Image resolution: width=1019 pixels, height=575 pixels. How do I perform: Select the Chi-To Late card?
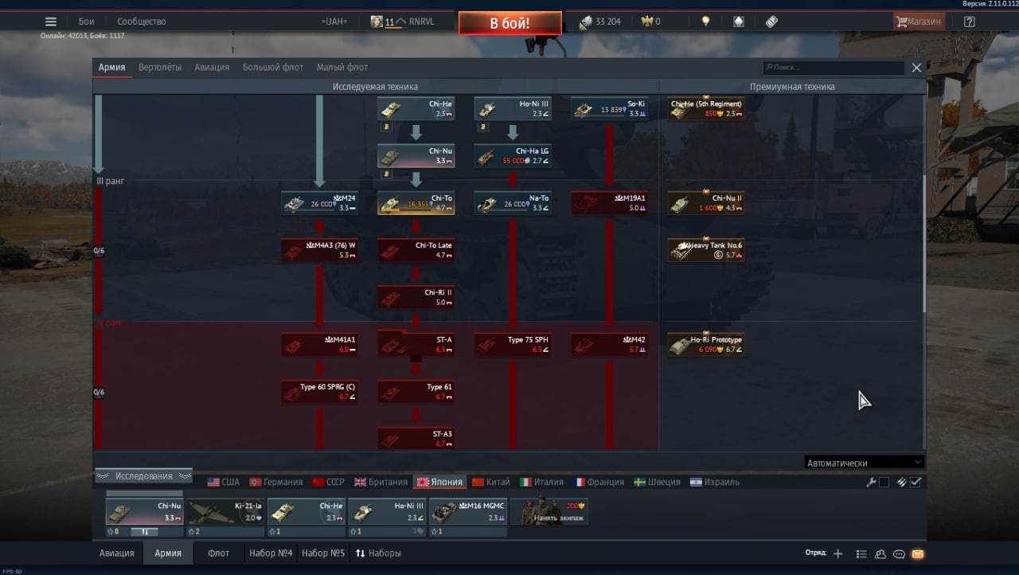(x=416, y=250)
